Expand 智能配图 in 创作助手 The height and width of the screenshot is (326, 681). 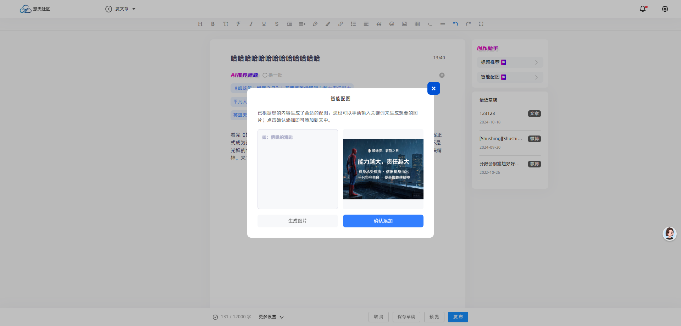tap(510, 77)
